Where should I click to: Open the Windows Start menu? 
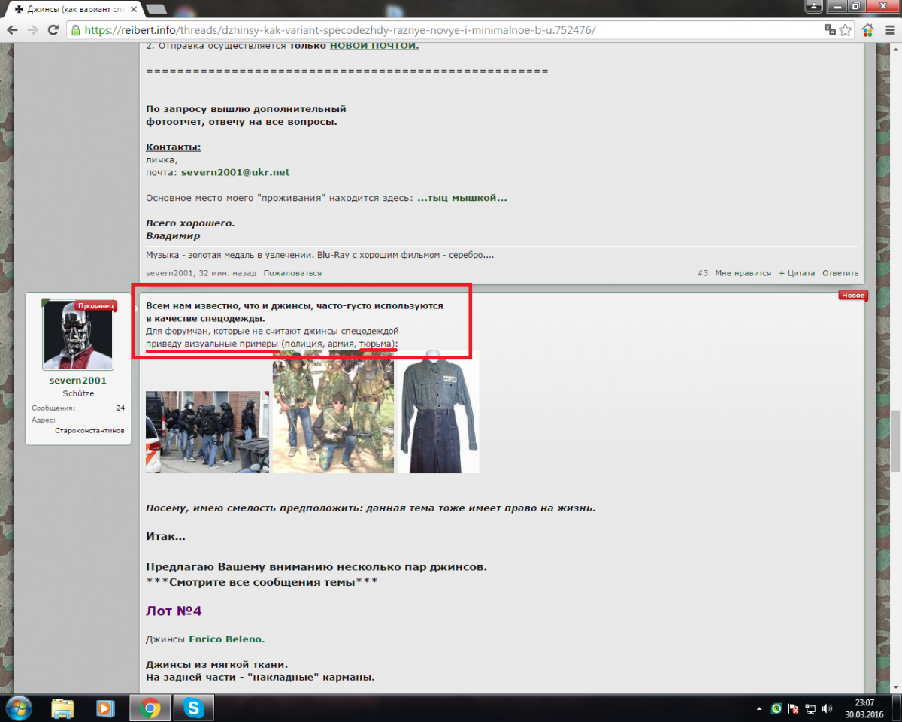coord(18,708)
